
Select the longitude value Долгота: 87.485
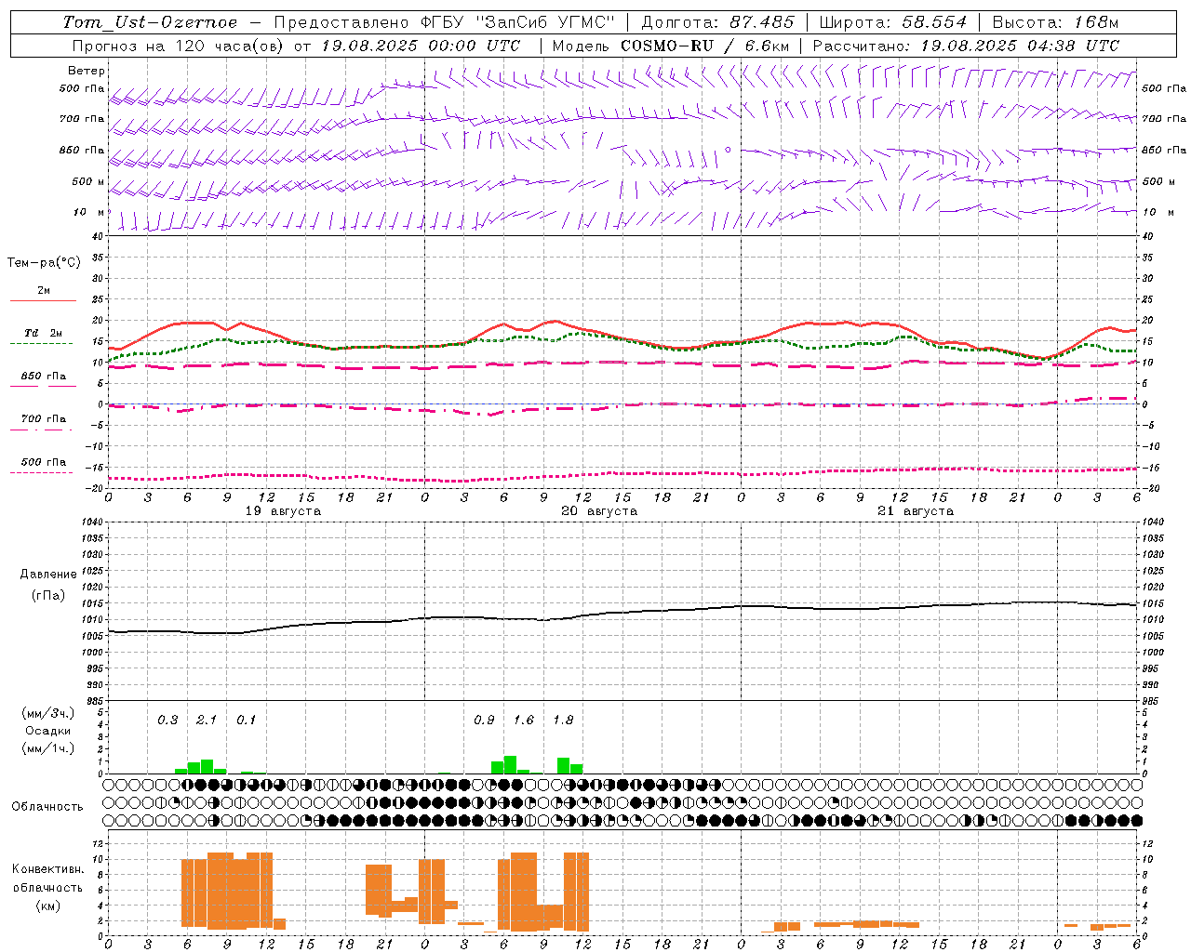point(718,22)
